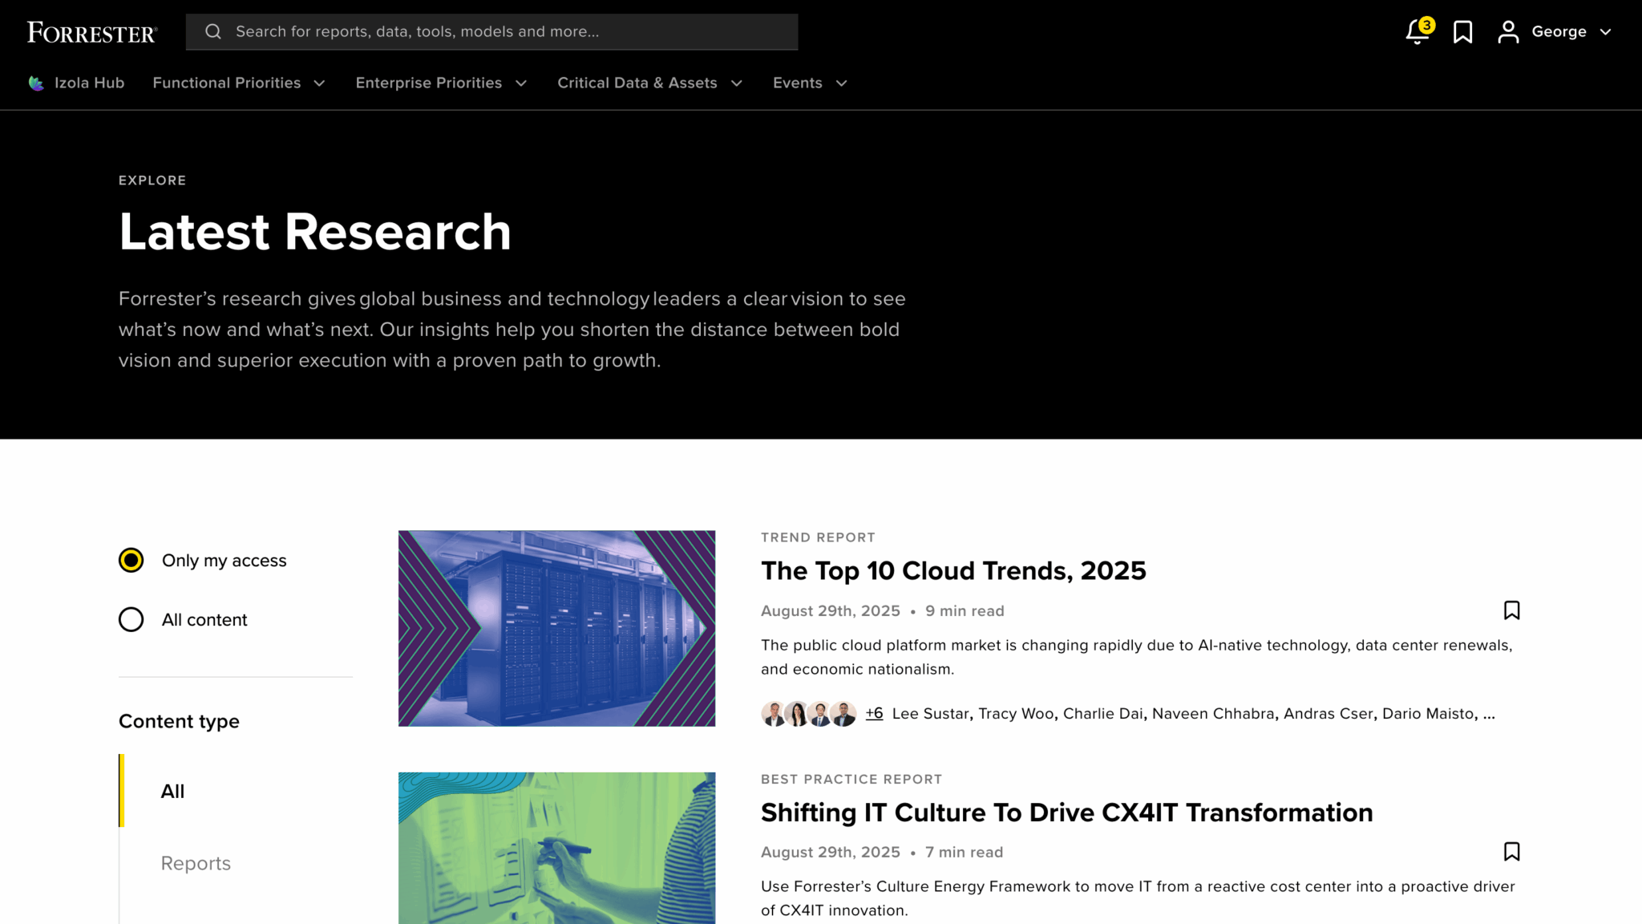This screenshot has height=924, width=1642.
Task: Bookmark The Top 10 Cloud Trends report
Action: [1511, 610]
